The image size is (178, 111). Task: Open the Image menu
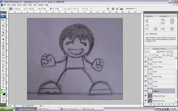pyautogui.click(x=14, y=5)
